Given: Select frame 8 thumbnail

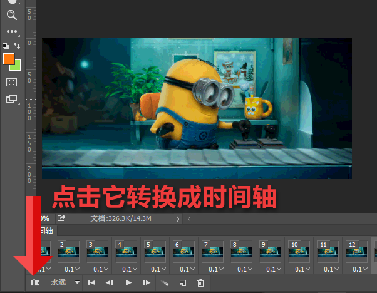Looking at the screenshot, I should click(241, 252).
